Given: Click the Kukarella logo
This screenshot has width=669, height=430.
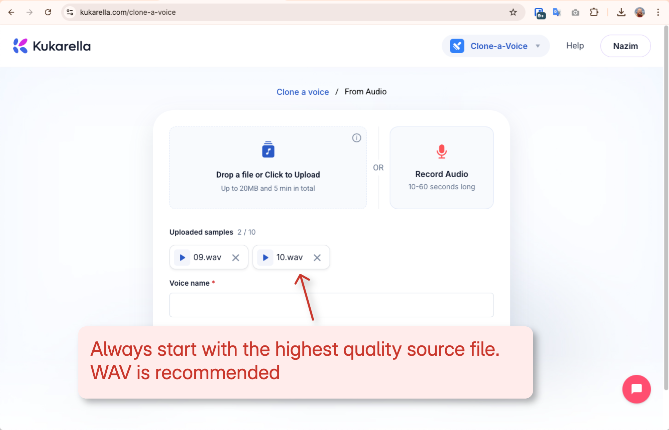Looking at the screenshot, I should click(52, 46).
